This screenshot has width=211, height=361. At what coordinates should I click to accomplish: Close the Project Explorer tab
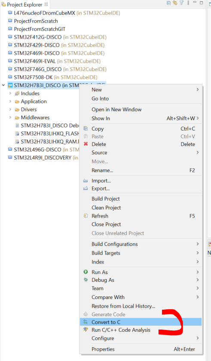[x=46, y=4]
